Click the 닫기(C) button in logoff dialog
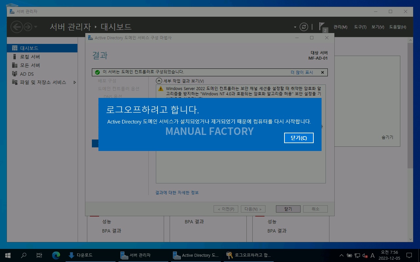The image size is (420, 262). 299,138
